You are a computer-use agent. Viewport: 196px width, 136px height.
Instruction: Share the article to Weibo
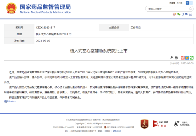tap(183, 58)
